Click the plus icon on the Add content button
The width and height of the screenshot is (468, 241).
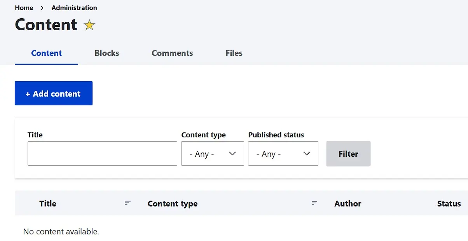(x=28, y=93)
